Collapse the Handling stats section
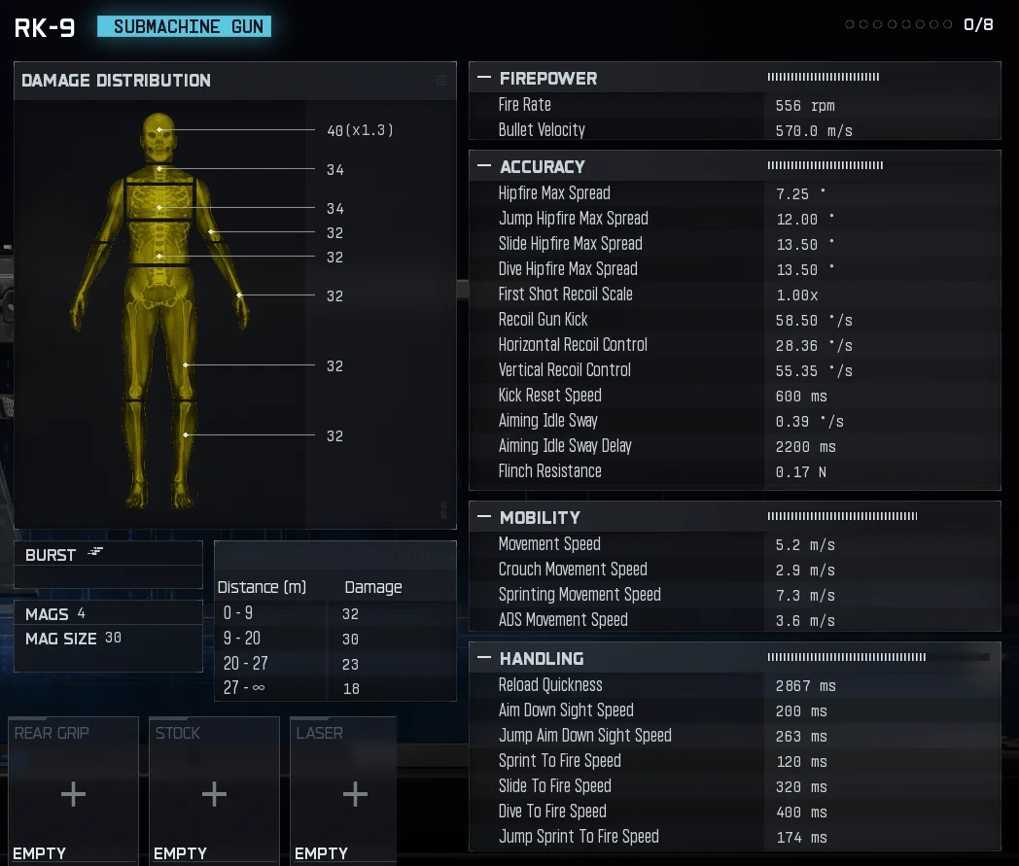This screenshot has height=866, width=1019. (x=483, y=658)
